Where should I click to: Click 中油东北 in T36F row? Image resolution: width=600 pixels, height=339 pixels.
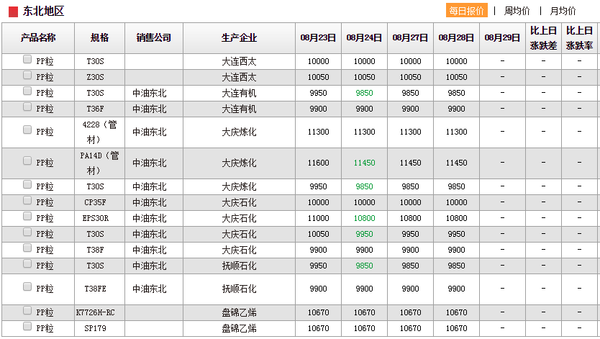click(x=150, y=109)
